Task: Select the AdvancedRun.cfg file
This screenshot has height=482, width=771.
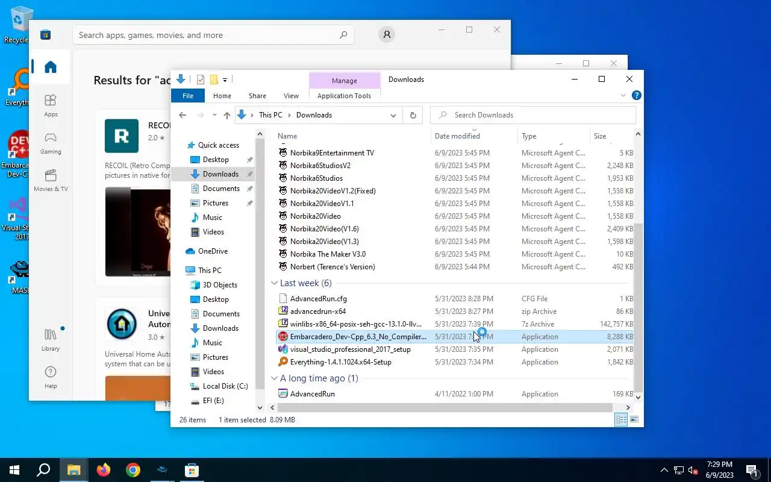Action: [x=455, y=299]
